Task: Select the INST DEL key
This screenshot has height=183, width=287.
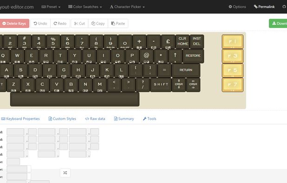Action: click(197, 41)
